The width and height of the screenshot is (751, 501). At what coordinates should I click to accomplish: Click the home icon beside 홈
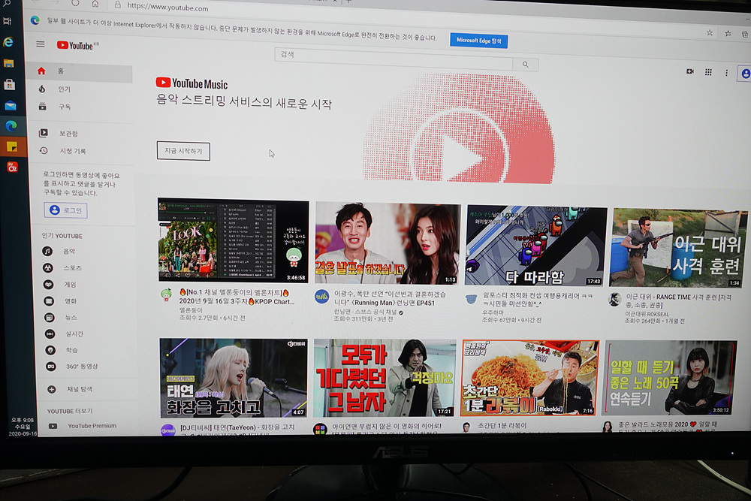tap(41, 71)
